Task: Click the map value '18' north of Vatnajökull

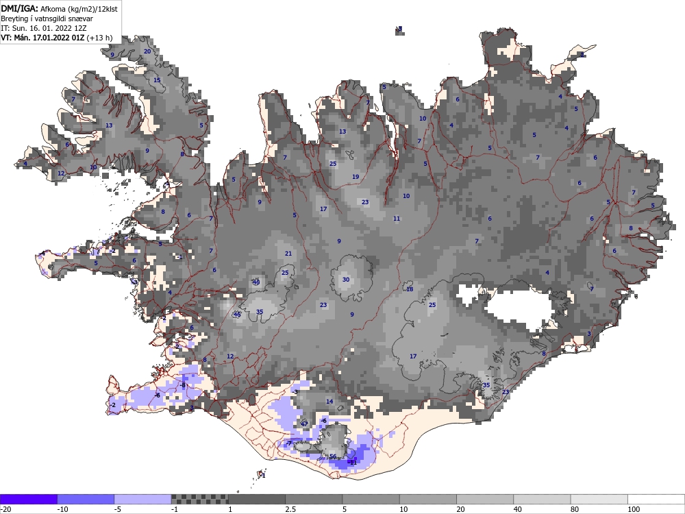Action: pyautogui.click(x=410, y=289)
